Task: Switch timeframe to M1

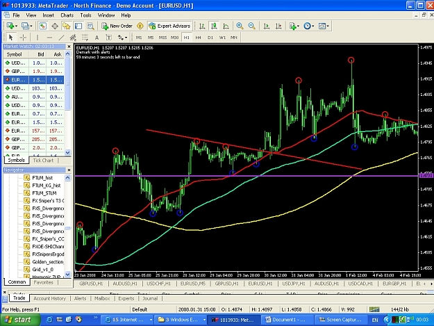Action: point(139,38)
